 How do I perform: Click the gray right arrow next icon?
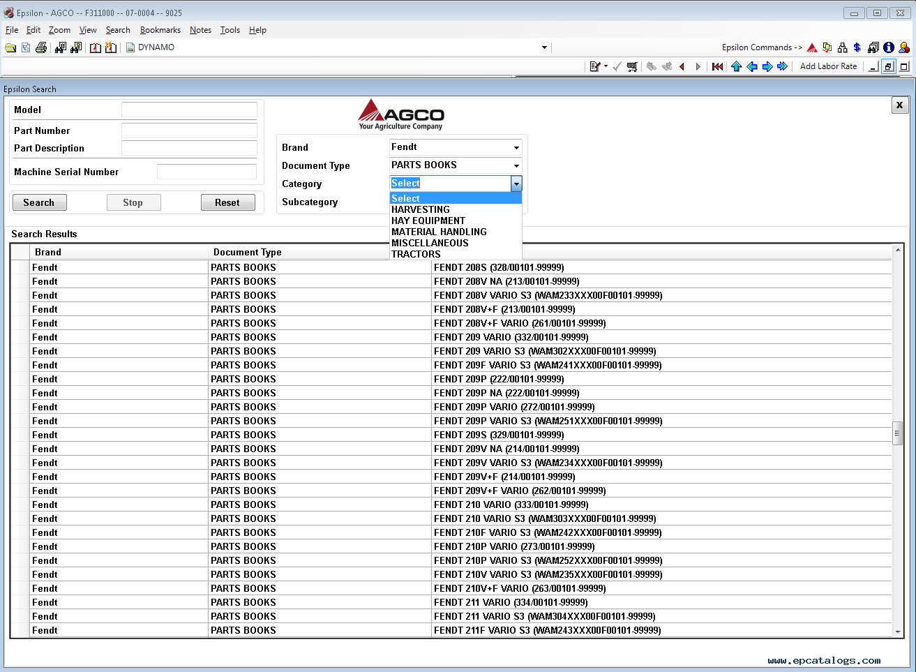[698, 66]
